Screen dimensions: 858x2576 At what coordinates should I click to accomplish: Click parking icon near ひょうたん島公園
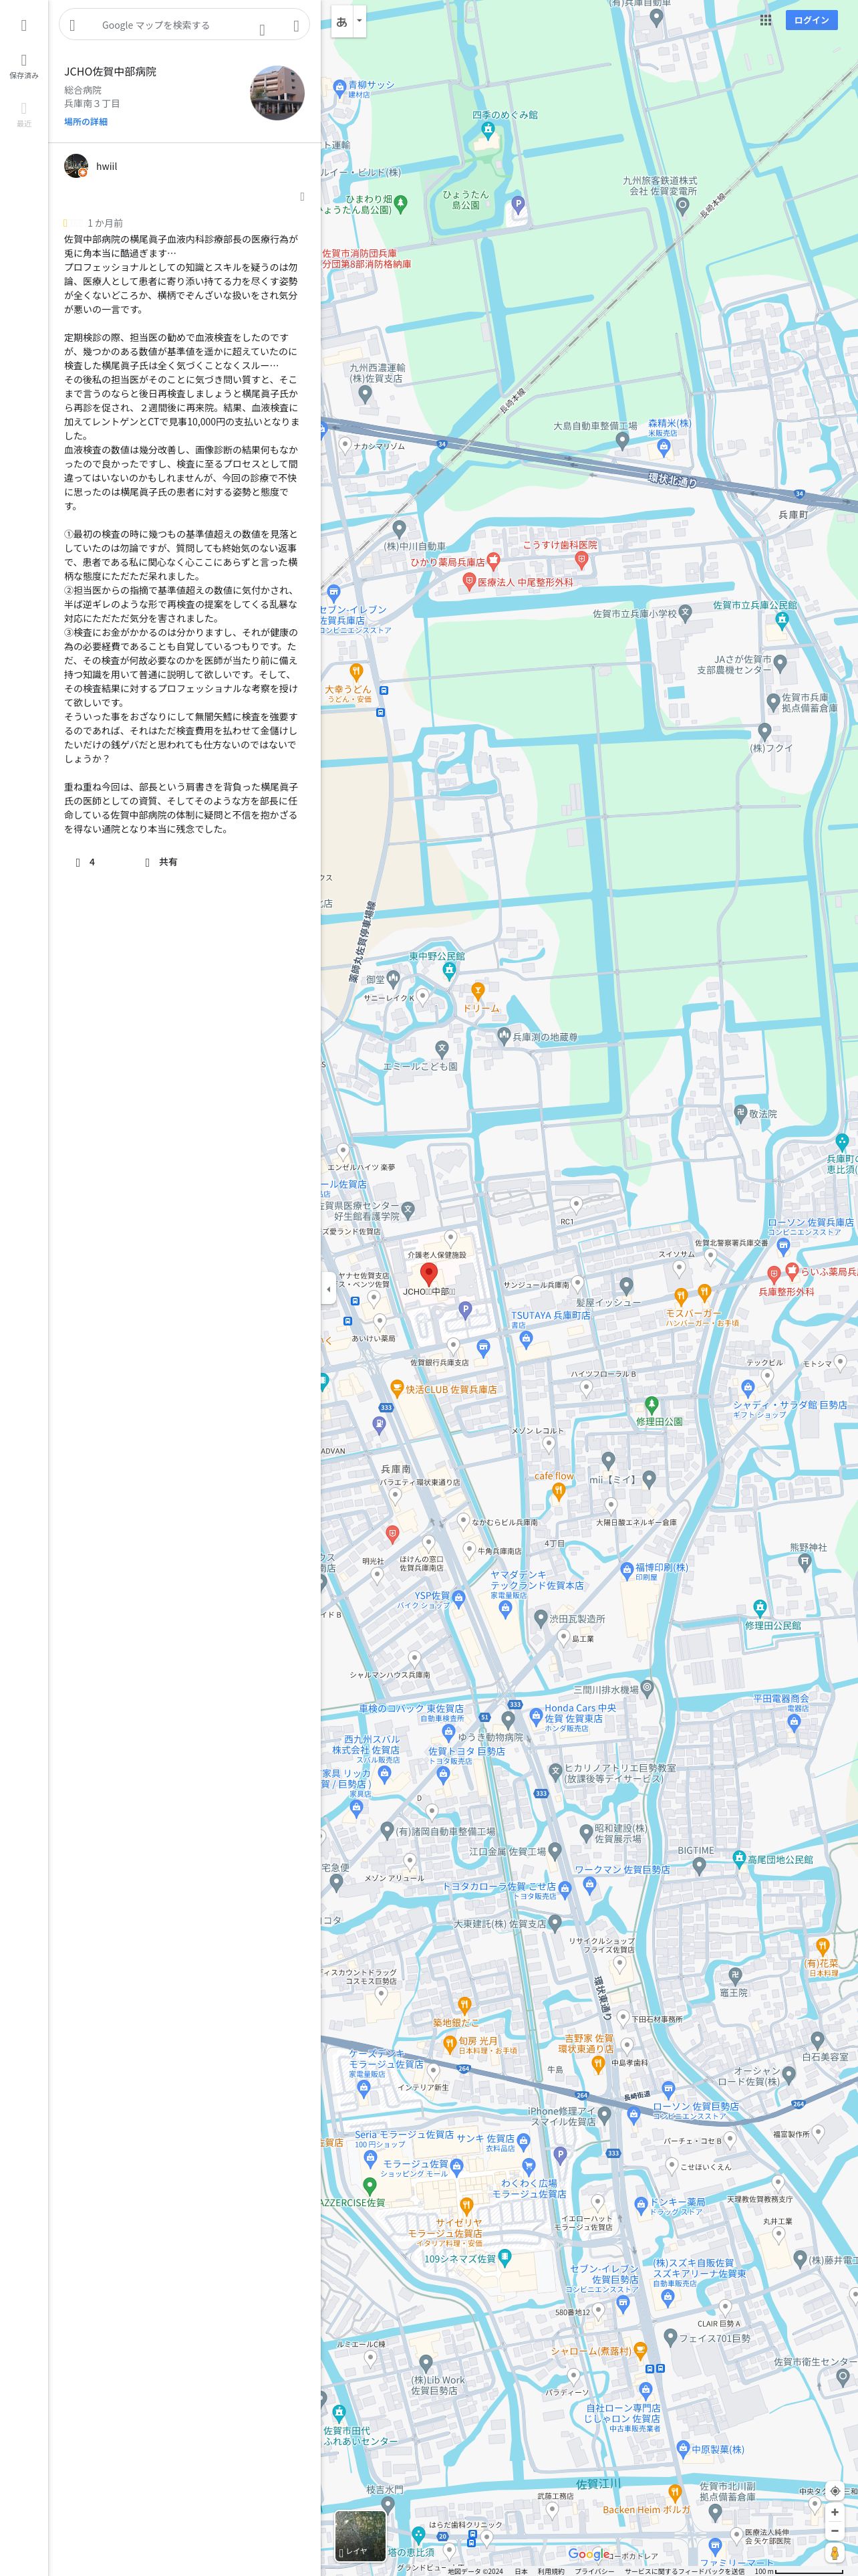517,205
